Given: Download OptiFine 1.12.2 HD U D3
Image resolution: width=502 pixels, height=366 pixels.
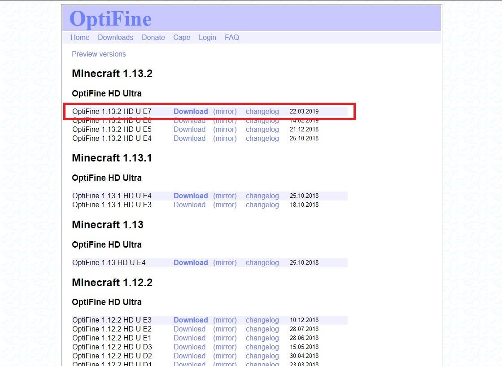Looking at the screenshot, I should click(189, 347).
